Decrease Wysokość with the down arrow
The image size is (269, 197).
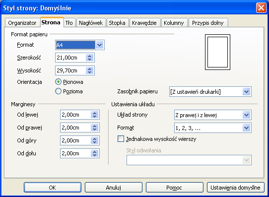coord(89,72)
